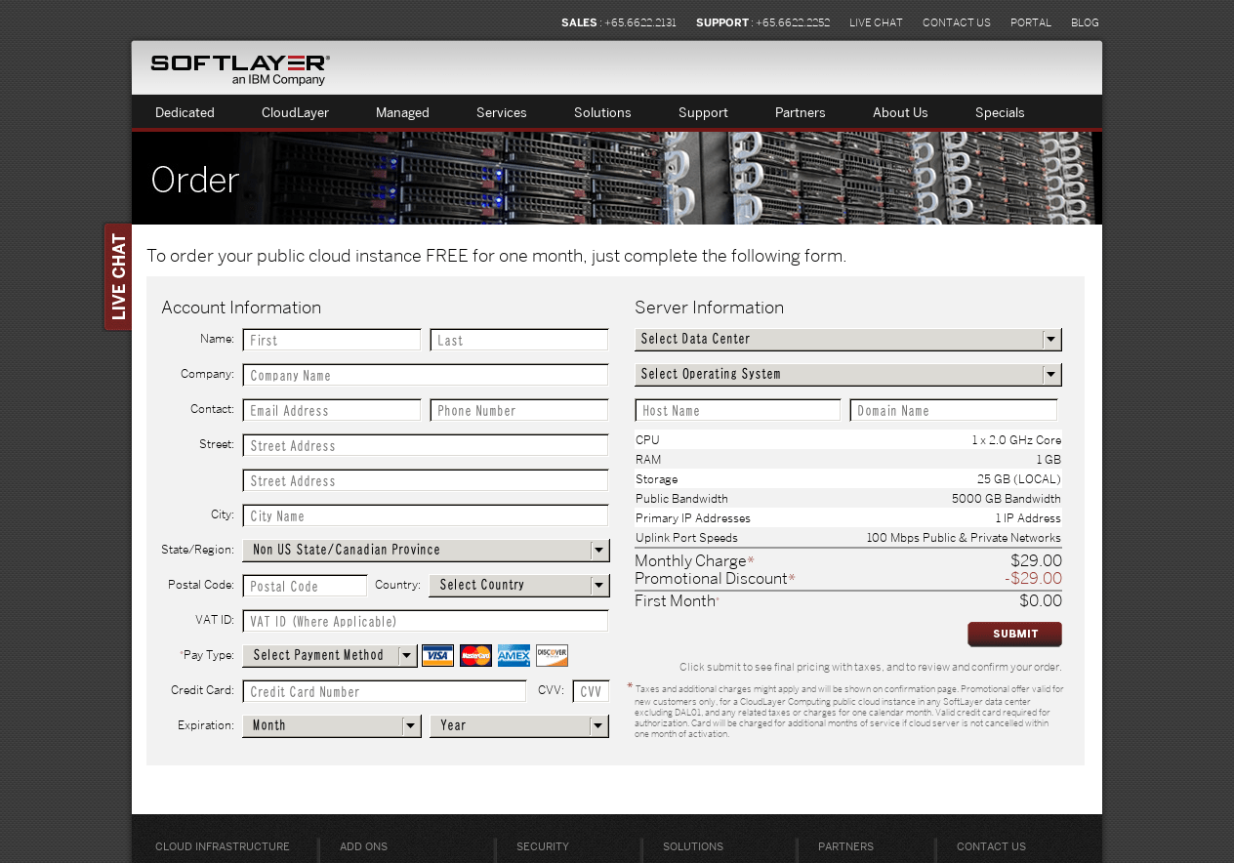Click the Visa card icon
The image size is (1234, 863).
click(x=437, y=655)
